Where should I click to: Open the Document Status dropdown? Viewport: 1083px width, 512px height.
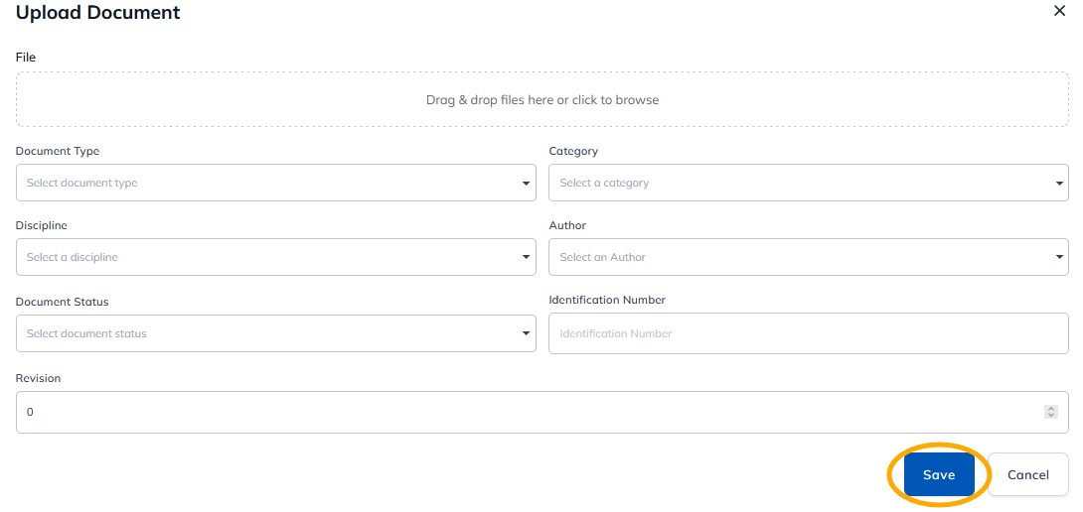pyautogui.click(x=275, y=333)
